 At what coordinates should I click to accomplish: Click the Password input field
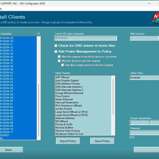pyautogui.click(x=144, y=133)
